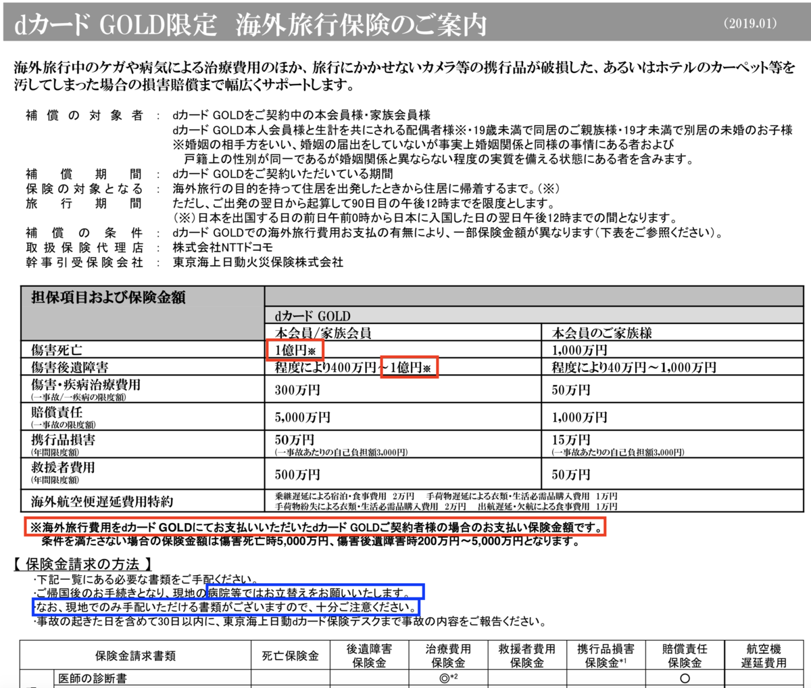Click the column header '携行品損害保険金*1'

(606, 656)
